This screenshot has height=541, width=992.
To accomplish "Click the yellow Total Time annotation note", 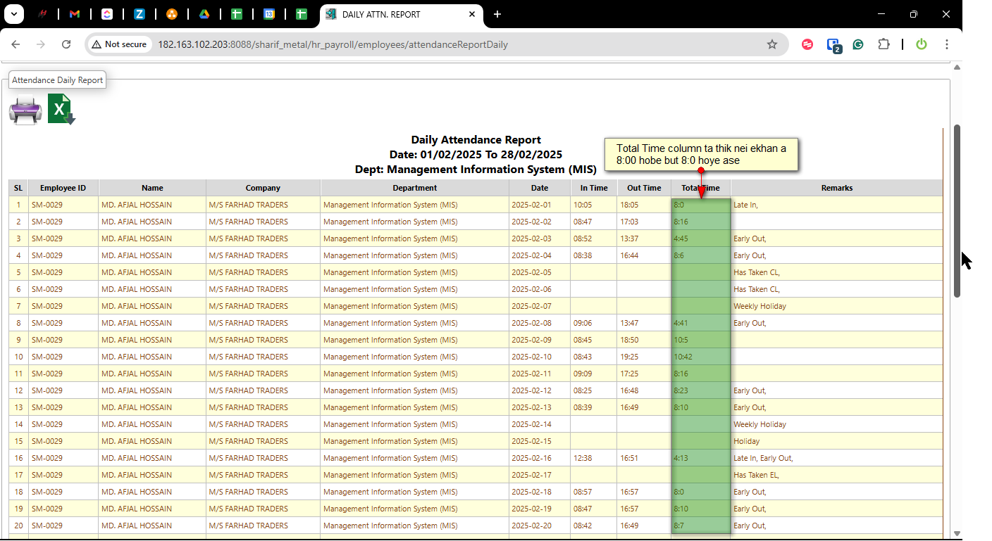I will (701, 154).
